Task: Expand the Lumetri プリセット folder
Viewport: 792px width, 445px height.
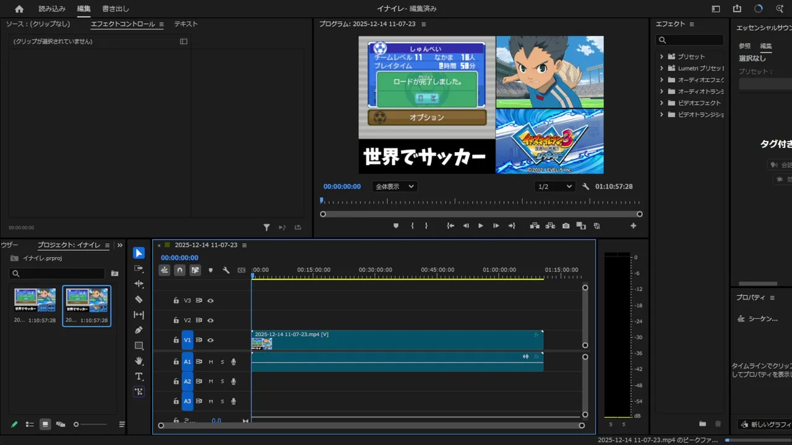Action: click(x=661, y=68)
